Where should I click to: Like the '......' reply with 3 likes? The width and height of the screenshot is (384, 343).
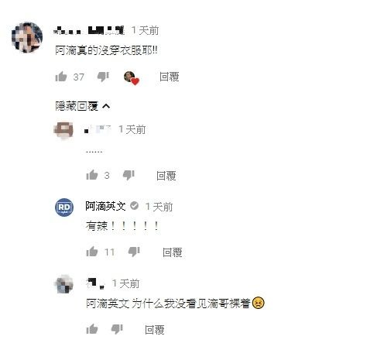tap(92, 175)
